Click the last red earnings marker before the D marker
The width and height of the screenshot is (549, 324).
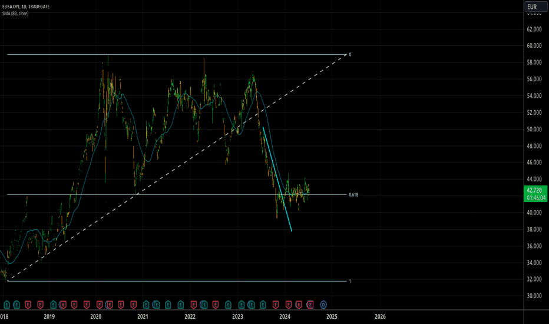310,305
